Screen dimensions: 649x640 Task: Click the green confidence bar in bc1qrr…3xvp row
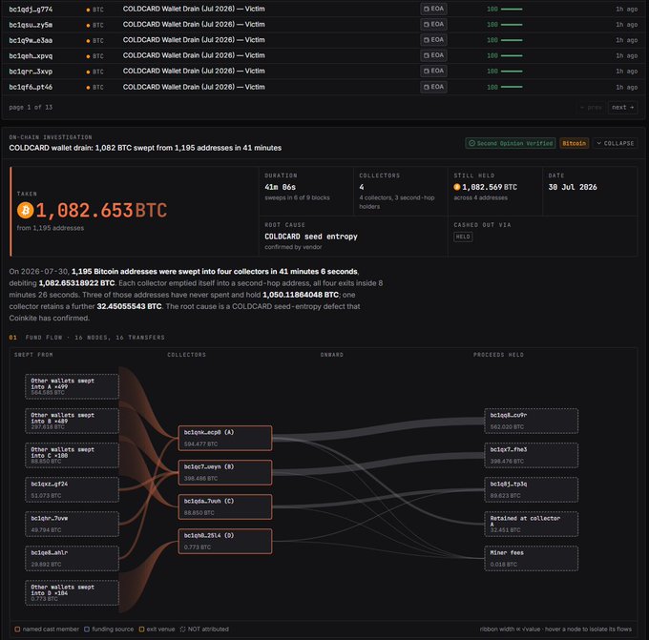(x=512, y=72)
